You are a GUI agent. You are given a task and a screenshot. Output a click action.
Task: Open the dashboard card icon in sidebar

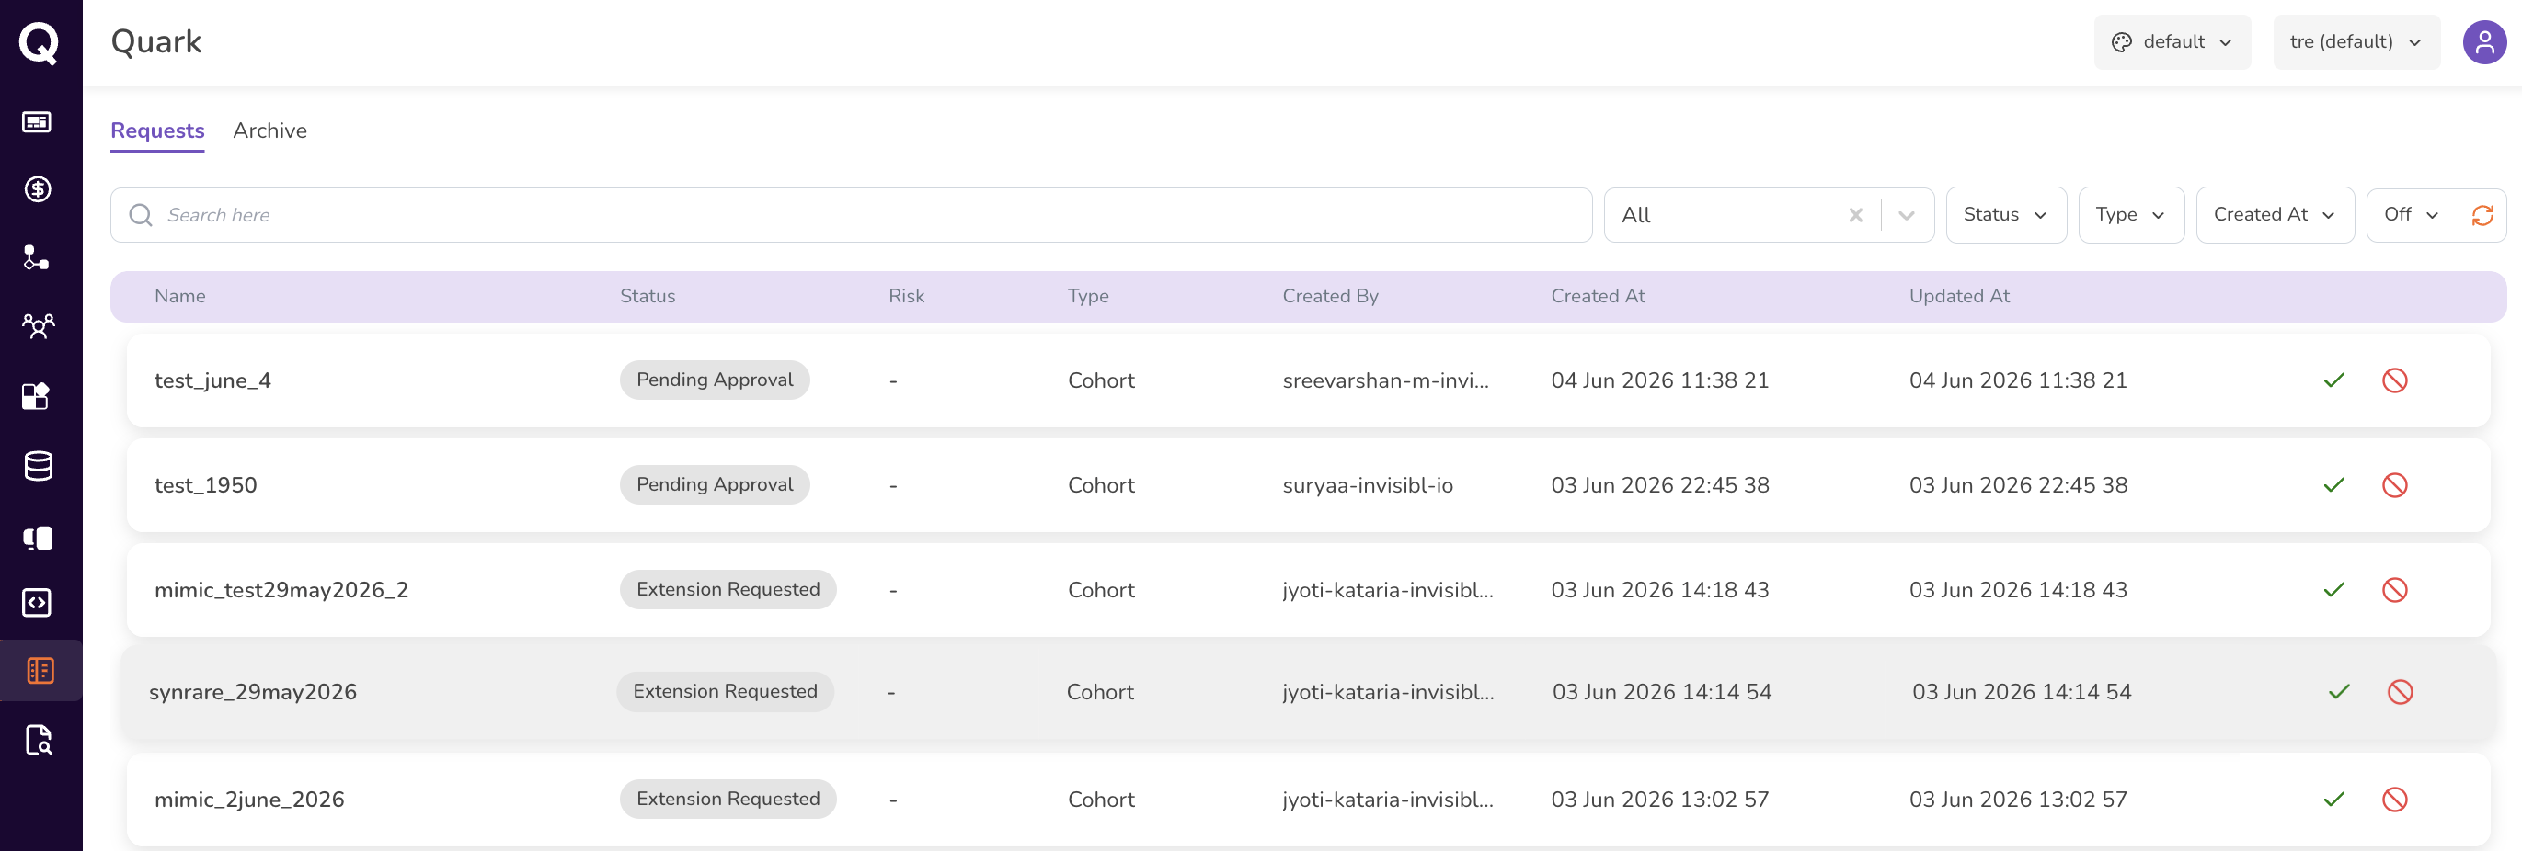pyautogui.click(x=37, y=122)
